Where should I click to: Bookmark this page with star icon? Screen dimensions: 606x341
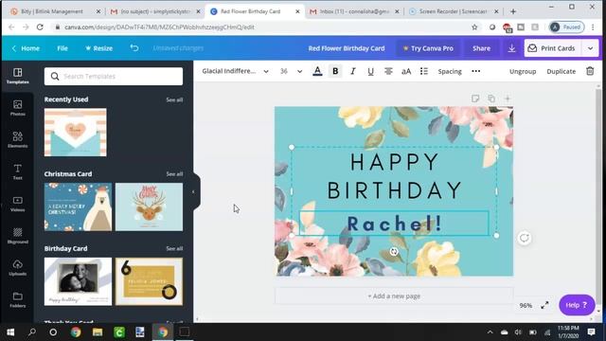[474, 27]
